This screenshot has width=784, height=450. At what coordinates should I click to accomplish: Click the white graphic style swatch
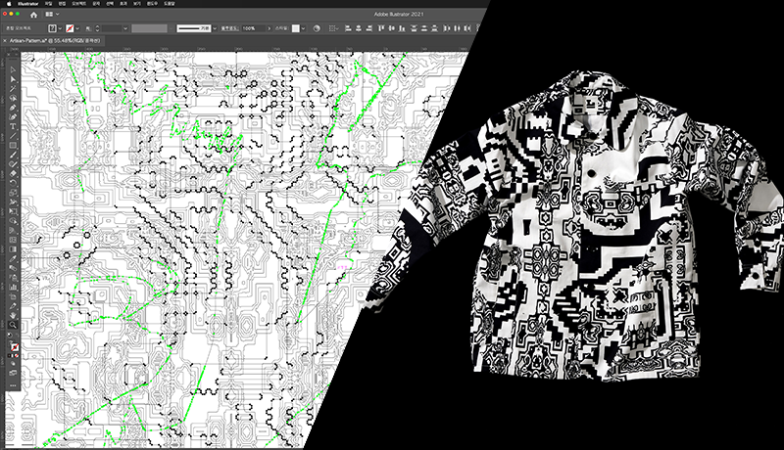[296, 28]
